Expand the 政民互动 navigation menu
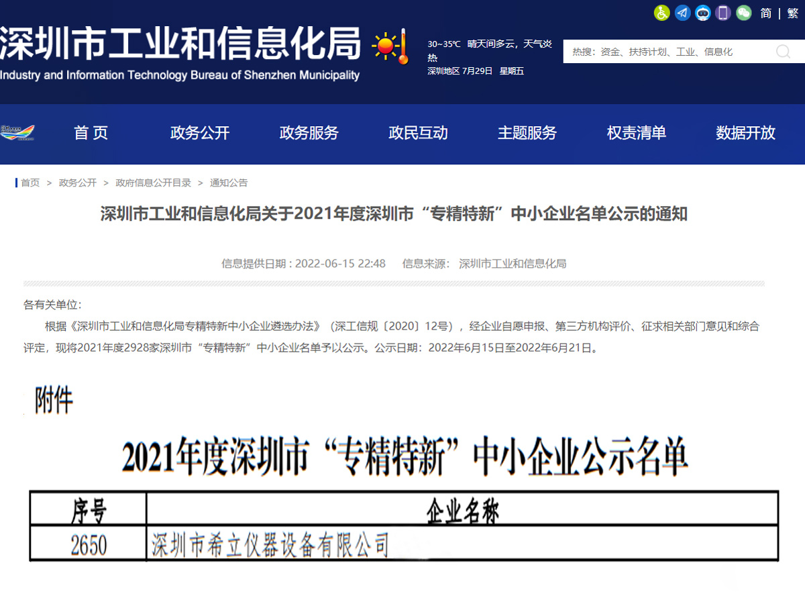This screenshot has width=805, height=610. tap(417, 134)
